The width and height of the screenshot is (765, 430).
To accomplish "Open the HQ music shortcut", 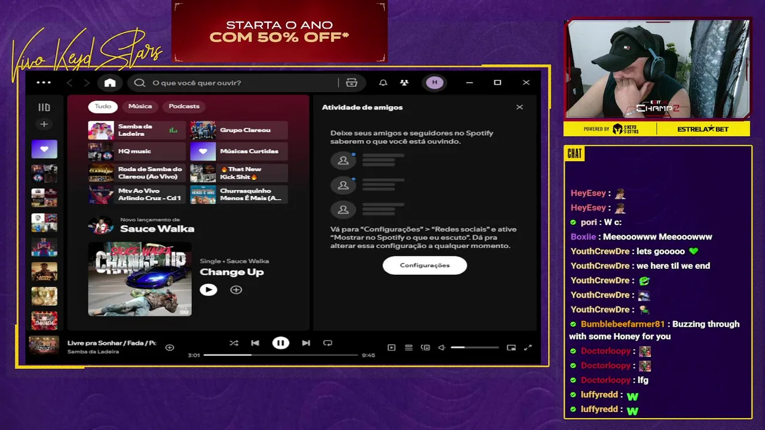I will coord(137,152).
